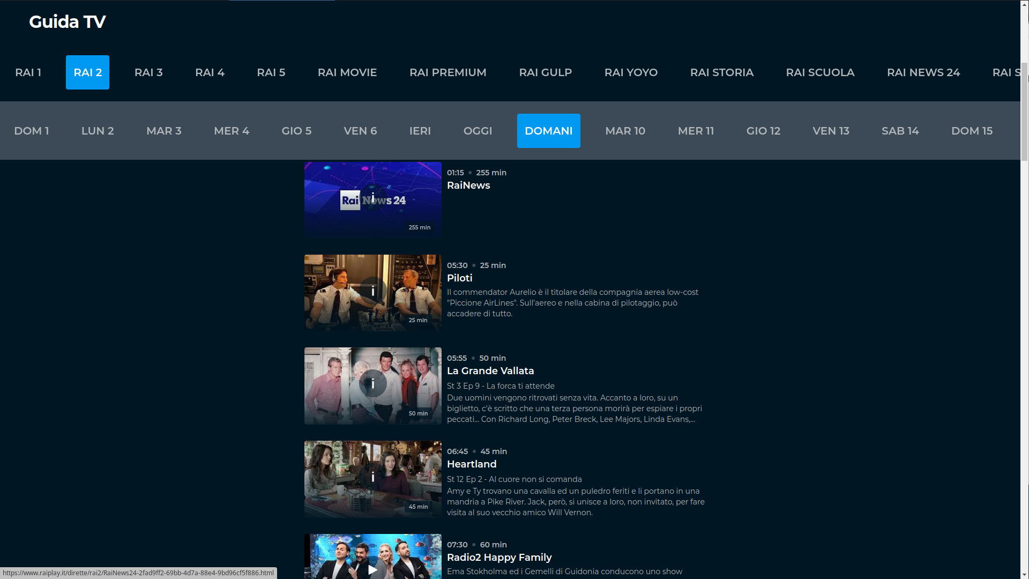Show today's schedule via OGGI
Screen dimensions: 1029x579
478,131
